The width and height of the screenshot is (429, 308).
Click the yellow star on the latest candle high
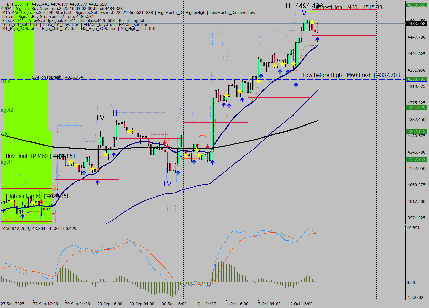(x=312, y=22)
